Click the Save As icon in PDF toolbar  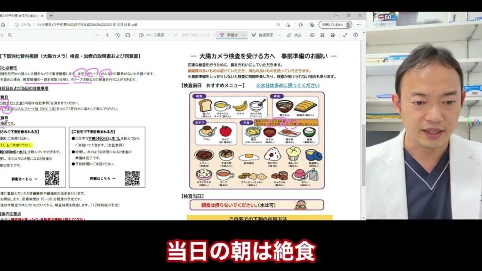333,35
